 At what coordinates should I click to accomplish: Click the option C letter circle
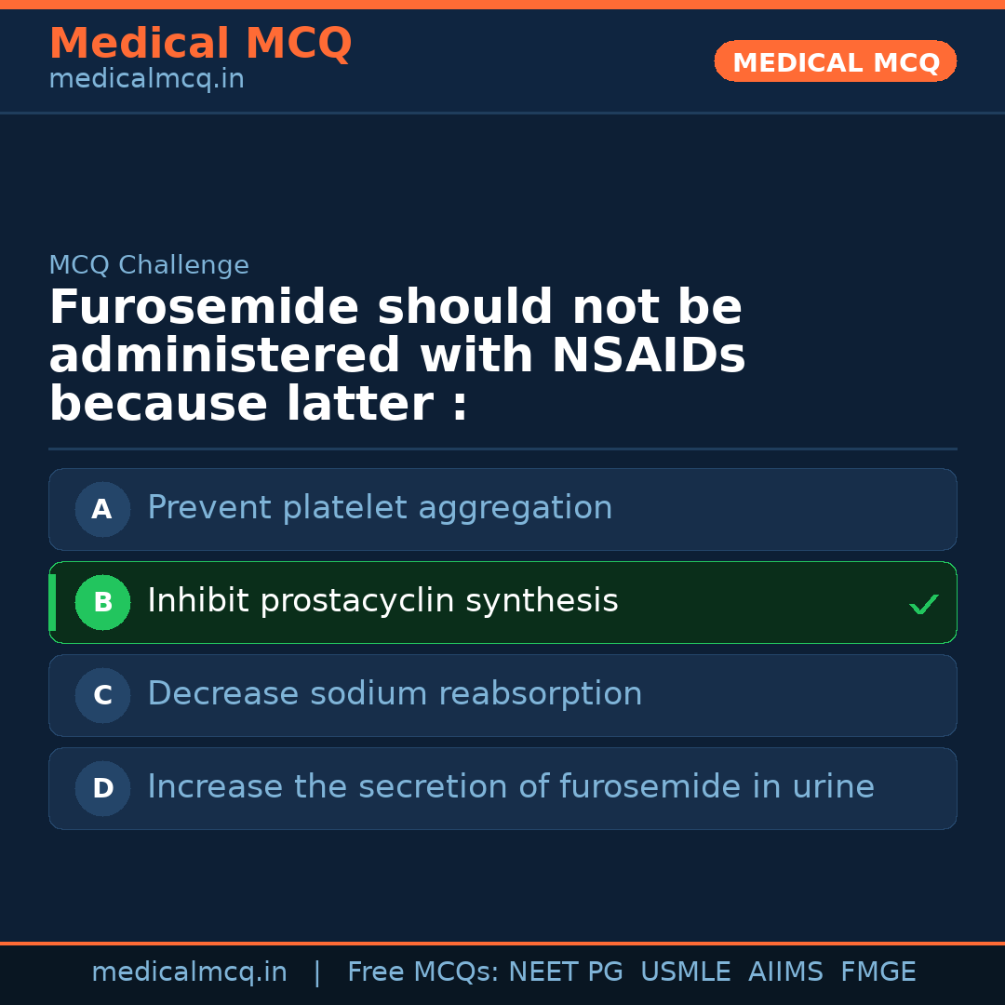102,695
